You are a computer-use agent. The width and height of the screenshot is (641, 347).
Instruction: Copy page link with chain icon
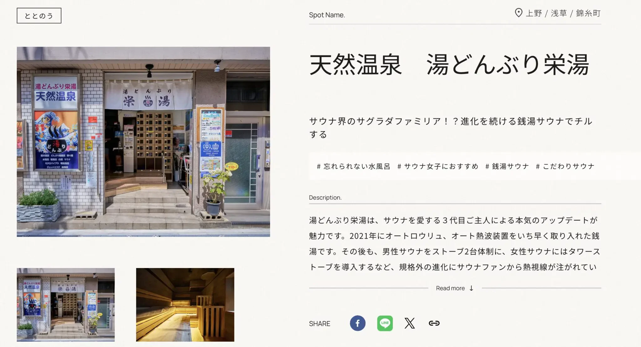click(434, 323)
